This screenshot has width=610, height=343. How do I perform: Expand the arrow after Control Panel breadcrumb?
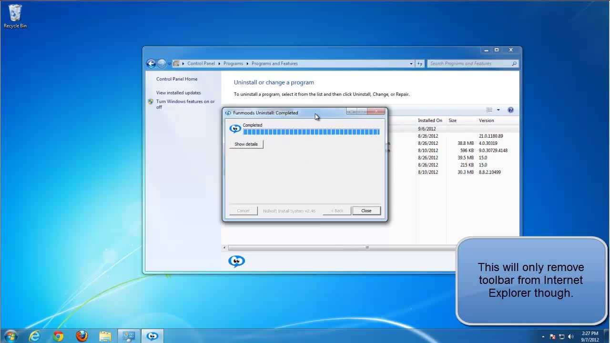(x=219, y=63)
